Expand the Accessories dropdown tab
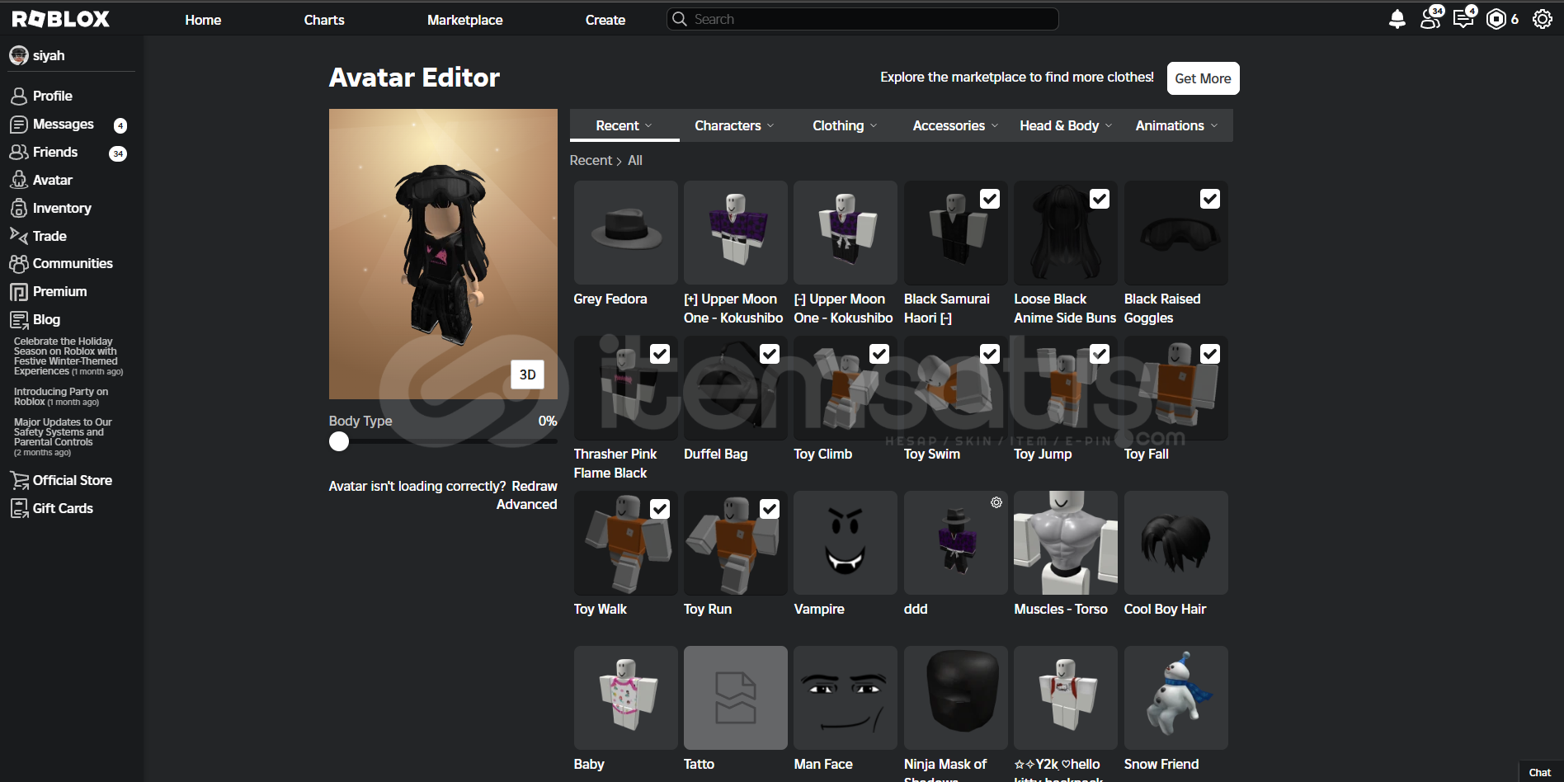 (955, 125)
